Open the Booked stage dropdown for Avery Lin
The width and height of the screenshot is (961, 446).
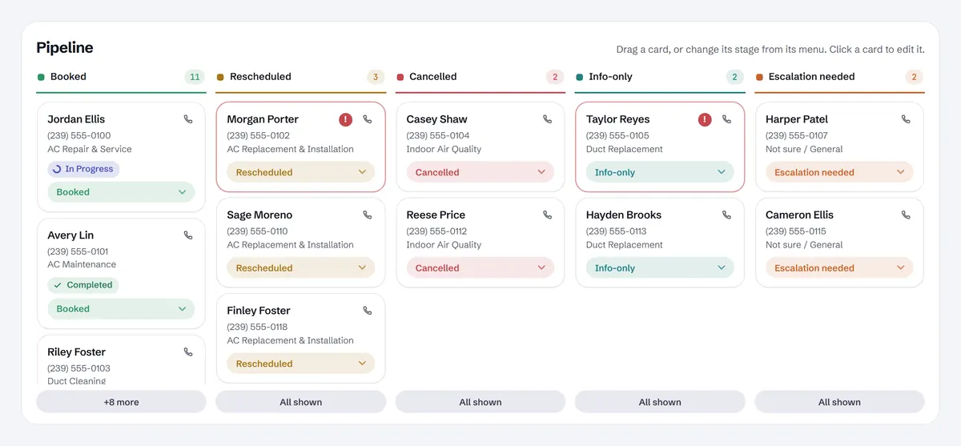tap(121, 309)
